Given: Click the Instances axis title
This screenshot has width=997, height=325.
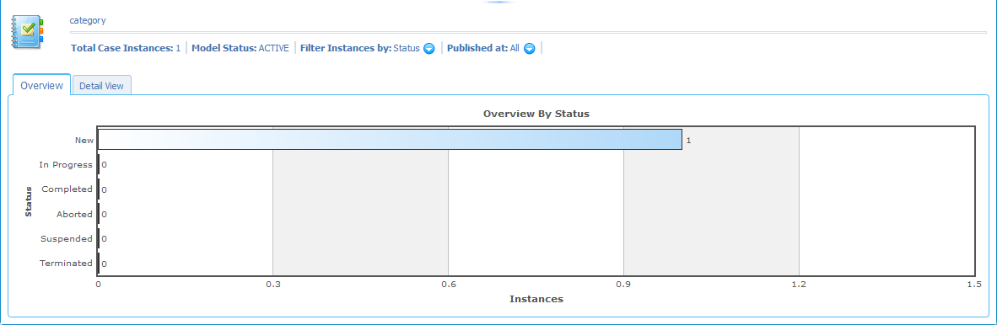Looking at the screenshot, I should click(x=536, y=298).
